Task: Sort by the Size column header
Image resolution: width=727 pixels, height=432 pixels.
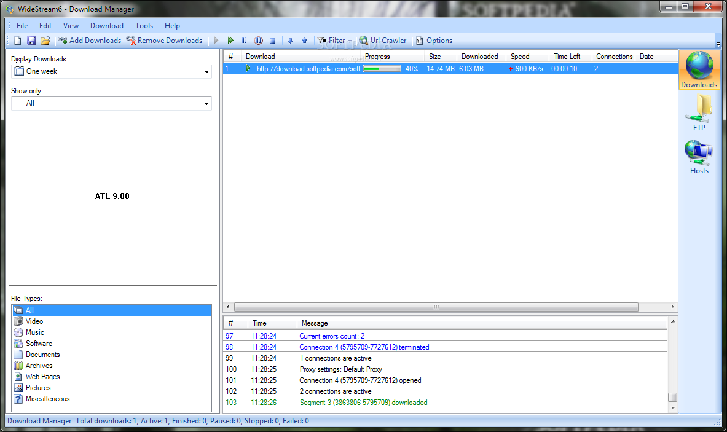Action: click(x=441, y=57)
